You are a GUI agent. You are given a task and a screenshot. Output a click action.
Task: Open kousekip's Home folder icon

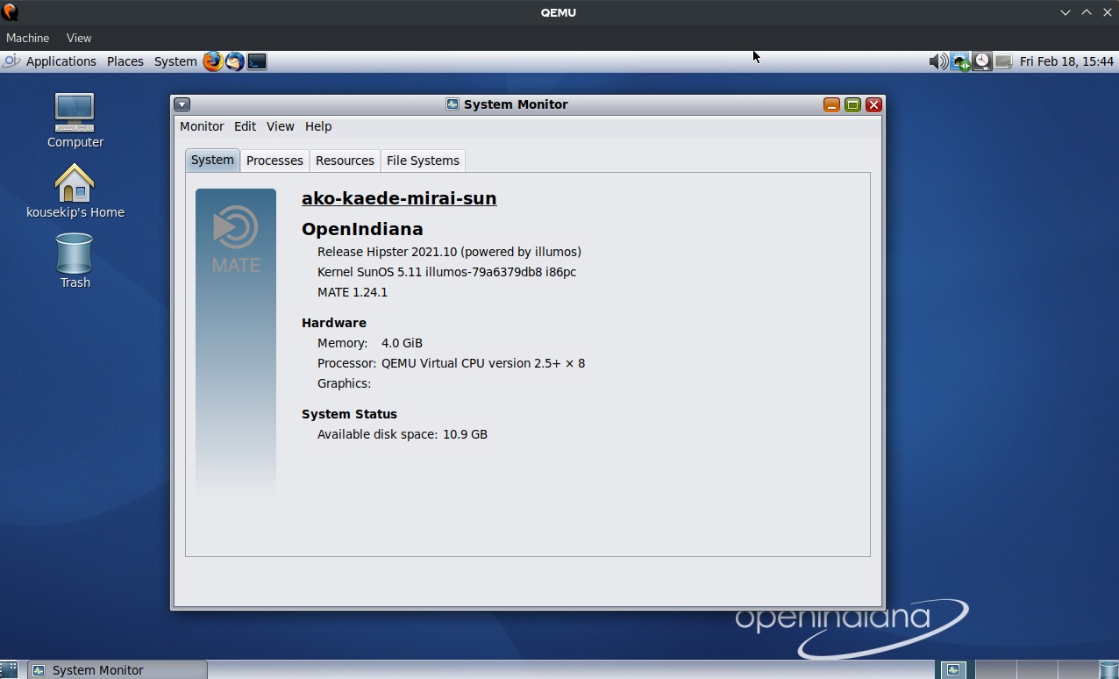(75, 190)
